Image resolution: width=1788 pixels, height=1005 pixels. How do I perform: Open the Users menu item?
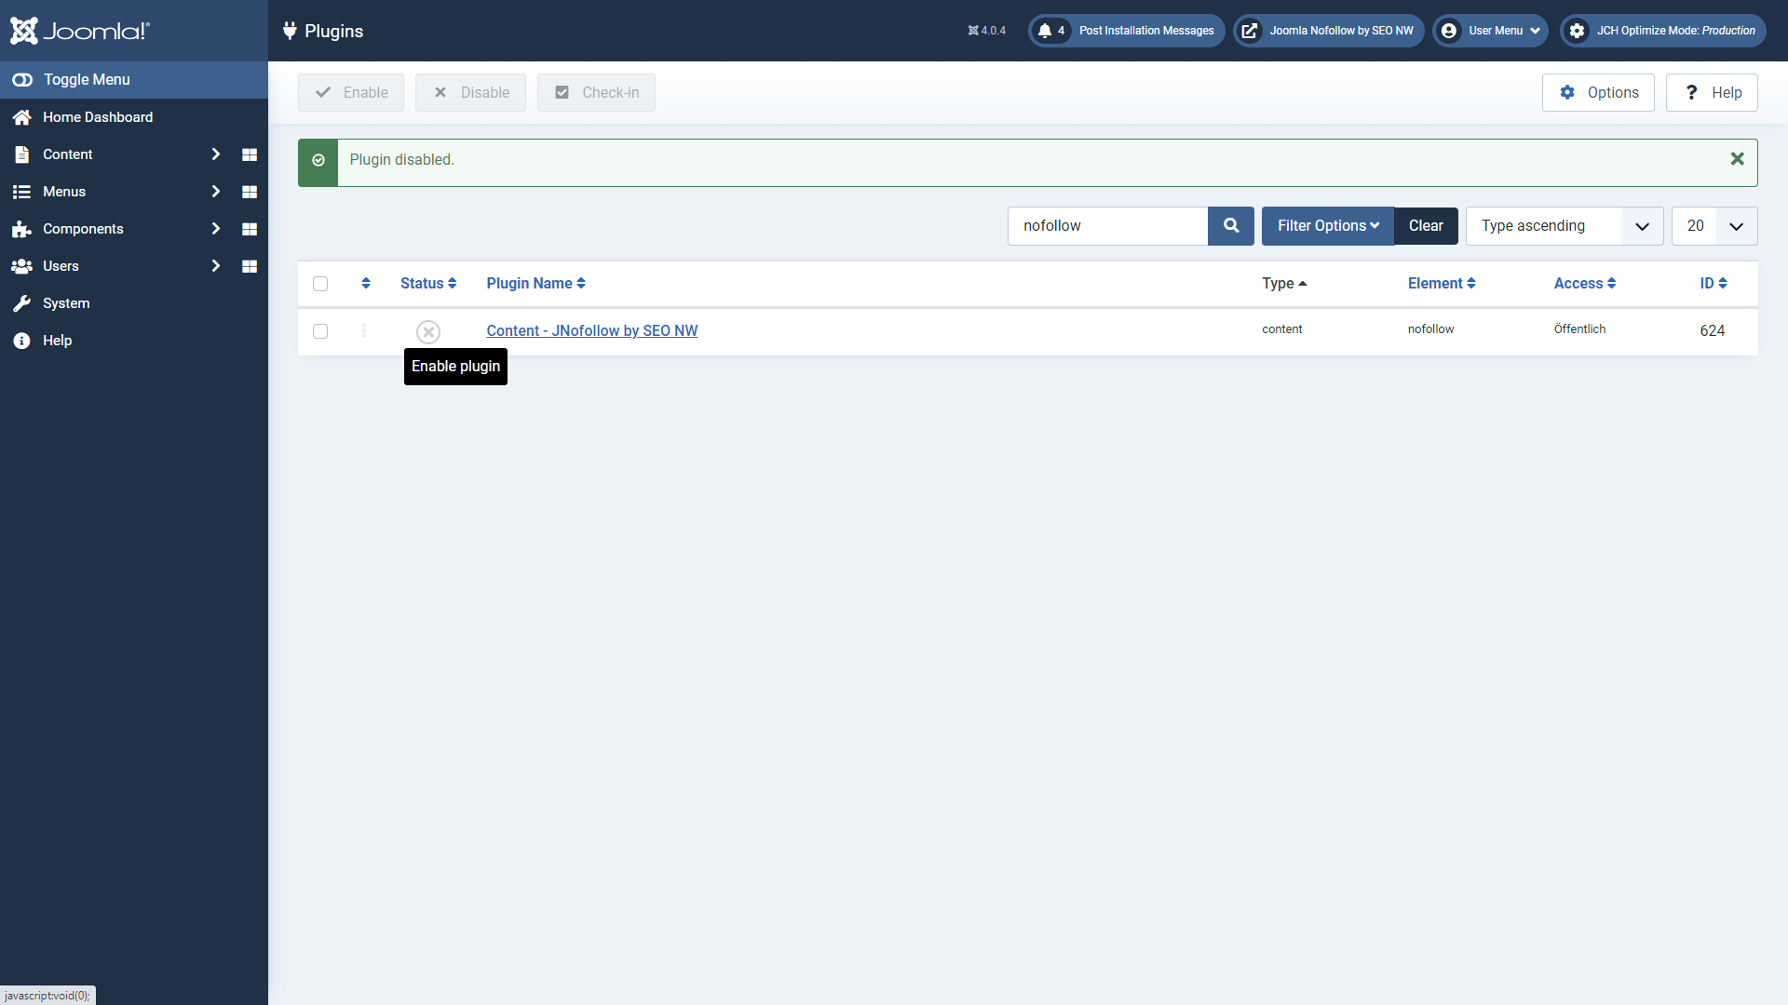(61, 266)
